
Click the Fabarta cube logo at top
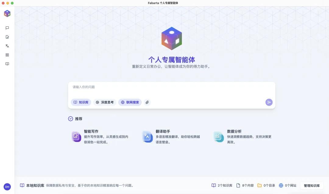(7, 13)
